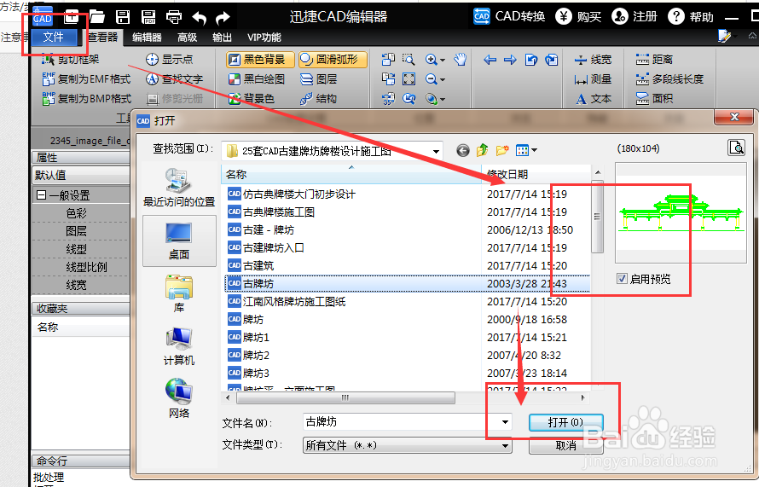Click the right arrow navigation icon
Viewport: 759px width, 487px height.
[510, 60]
